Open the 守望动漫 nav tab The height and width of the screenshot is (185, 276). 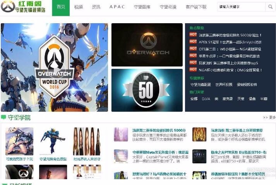pyautogui.click(x=168, y=7)
